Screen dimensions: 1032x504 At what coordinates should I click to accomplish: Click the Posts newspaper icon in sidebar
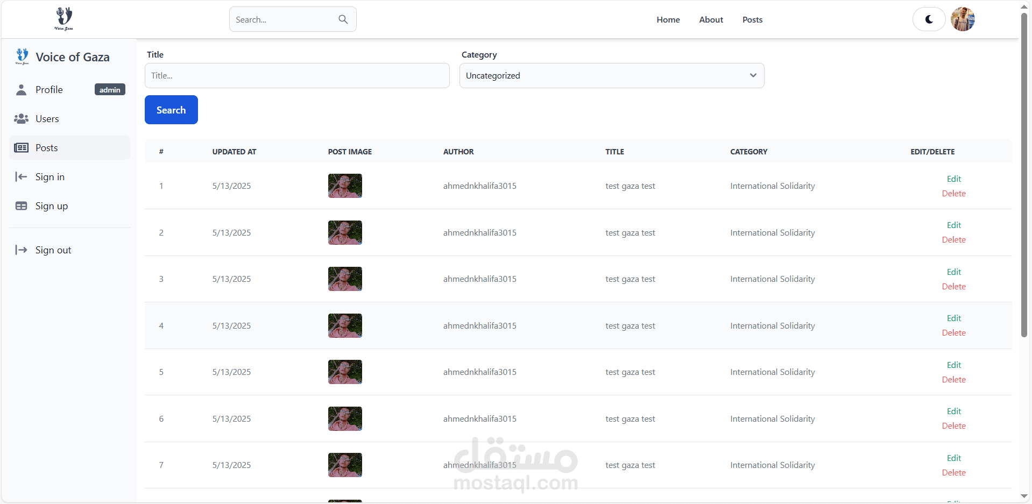coord(21,148)
